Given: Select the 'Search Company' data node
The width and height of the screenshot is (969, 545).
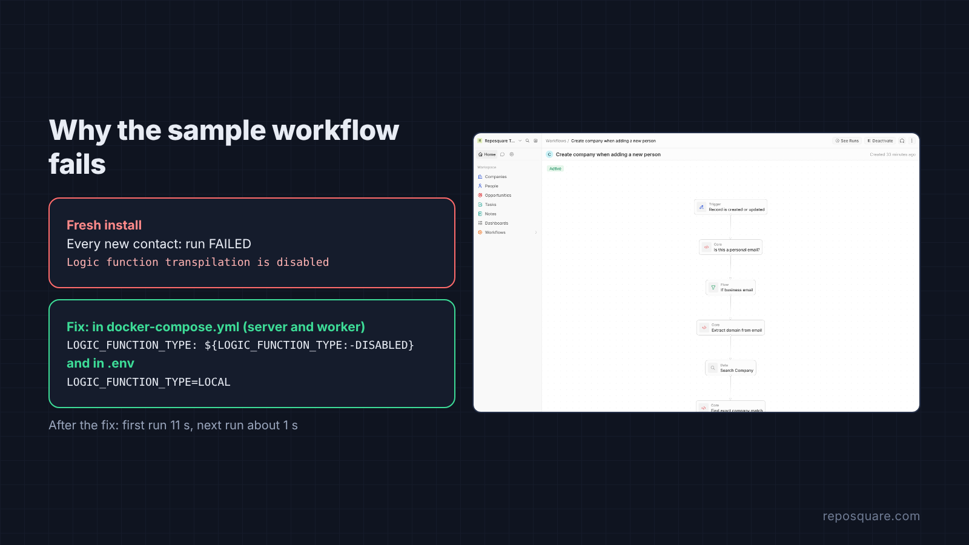Looking at the screenshot, I should [x=730, y=368].
